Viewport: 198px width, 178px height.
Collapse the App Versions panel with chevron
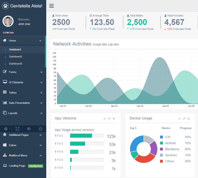point(105,118)
